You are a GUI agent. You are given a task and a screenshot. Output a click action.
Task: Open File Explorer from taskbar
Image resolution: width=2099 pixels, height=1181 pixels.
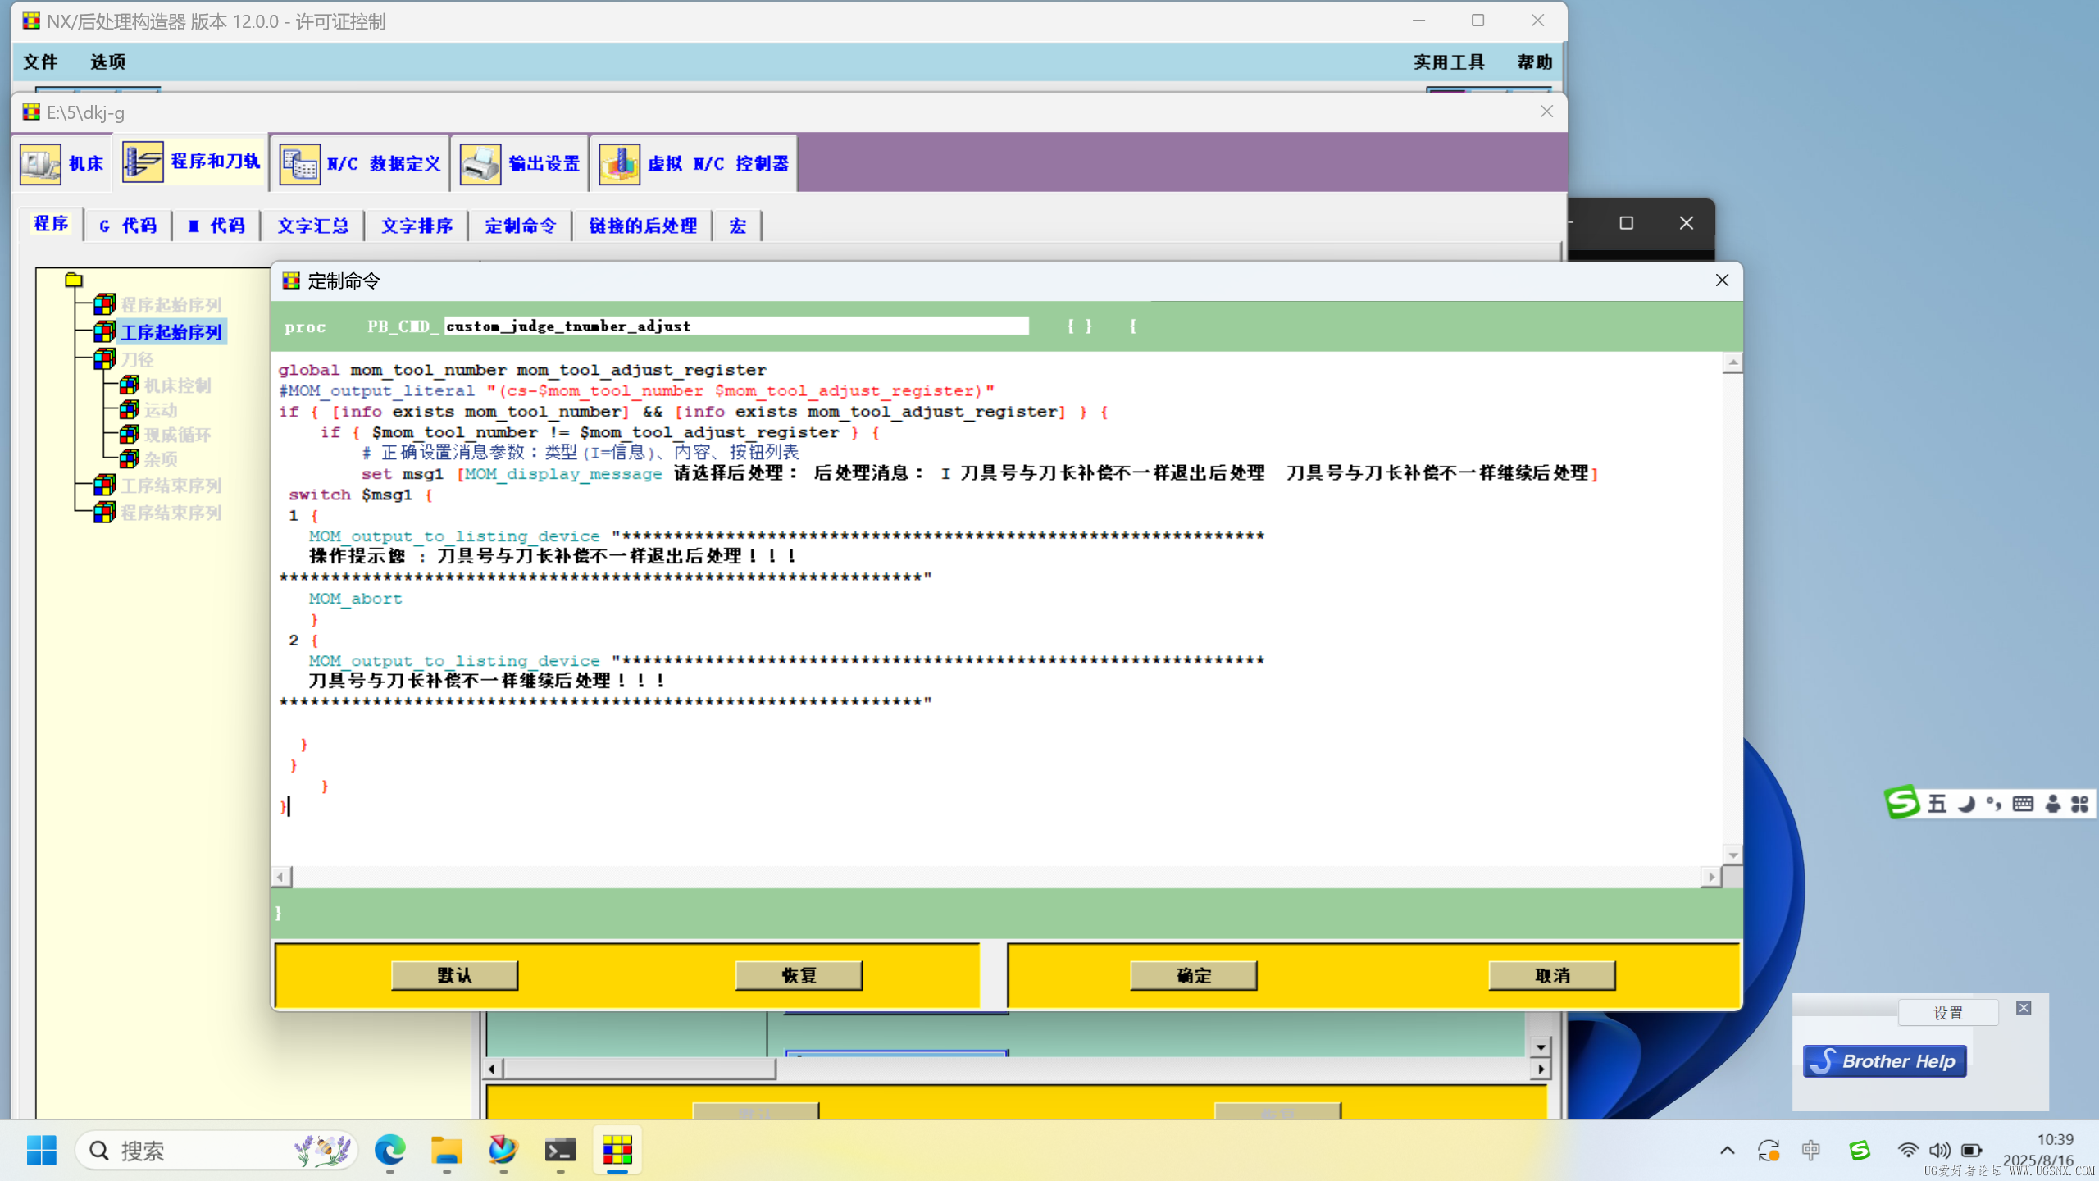[x=447, y=1151]
